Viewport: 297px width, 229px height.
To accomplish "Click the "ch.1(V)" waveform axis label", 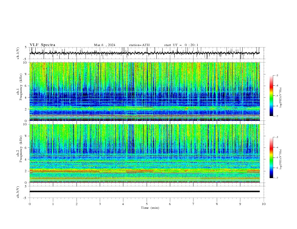I will (18, 53).
